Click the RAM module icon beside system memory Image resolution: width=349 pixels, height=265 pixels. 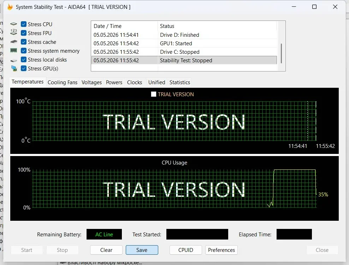click(13, 51)
